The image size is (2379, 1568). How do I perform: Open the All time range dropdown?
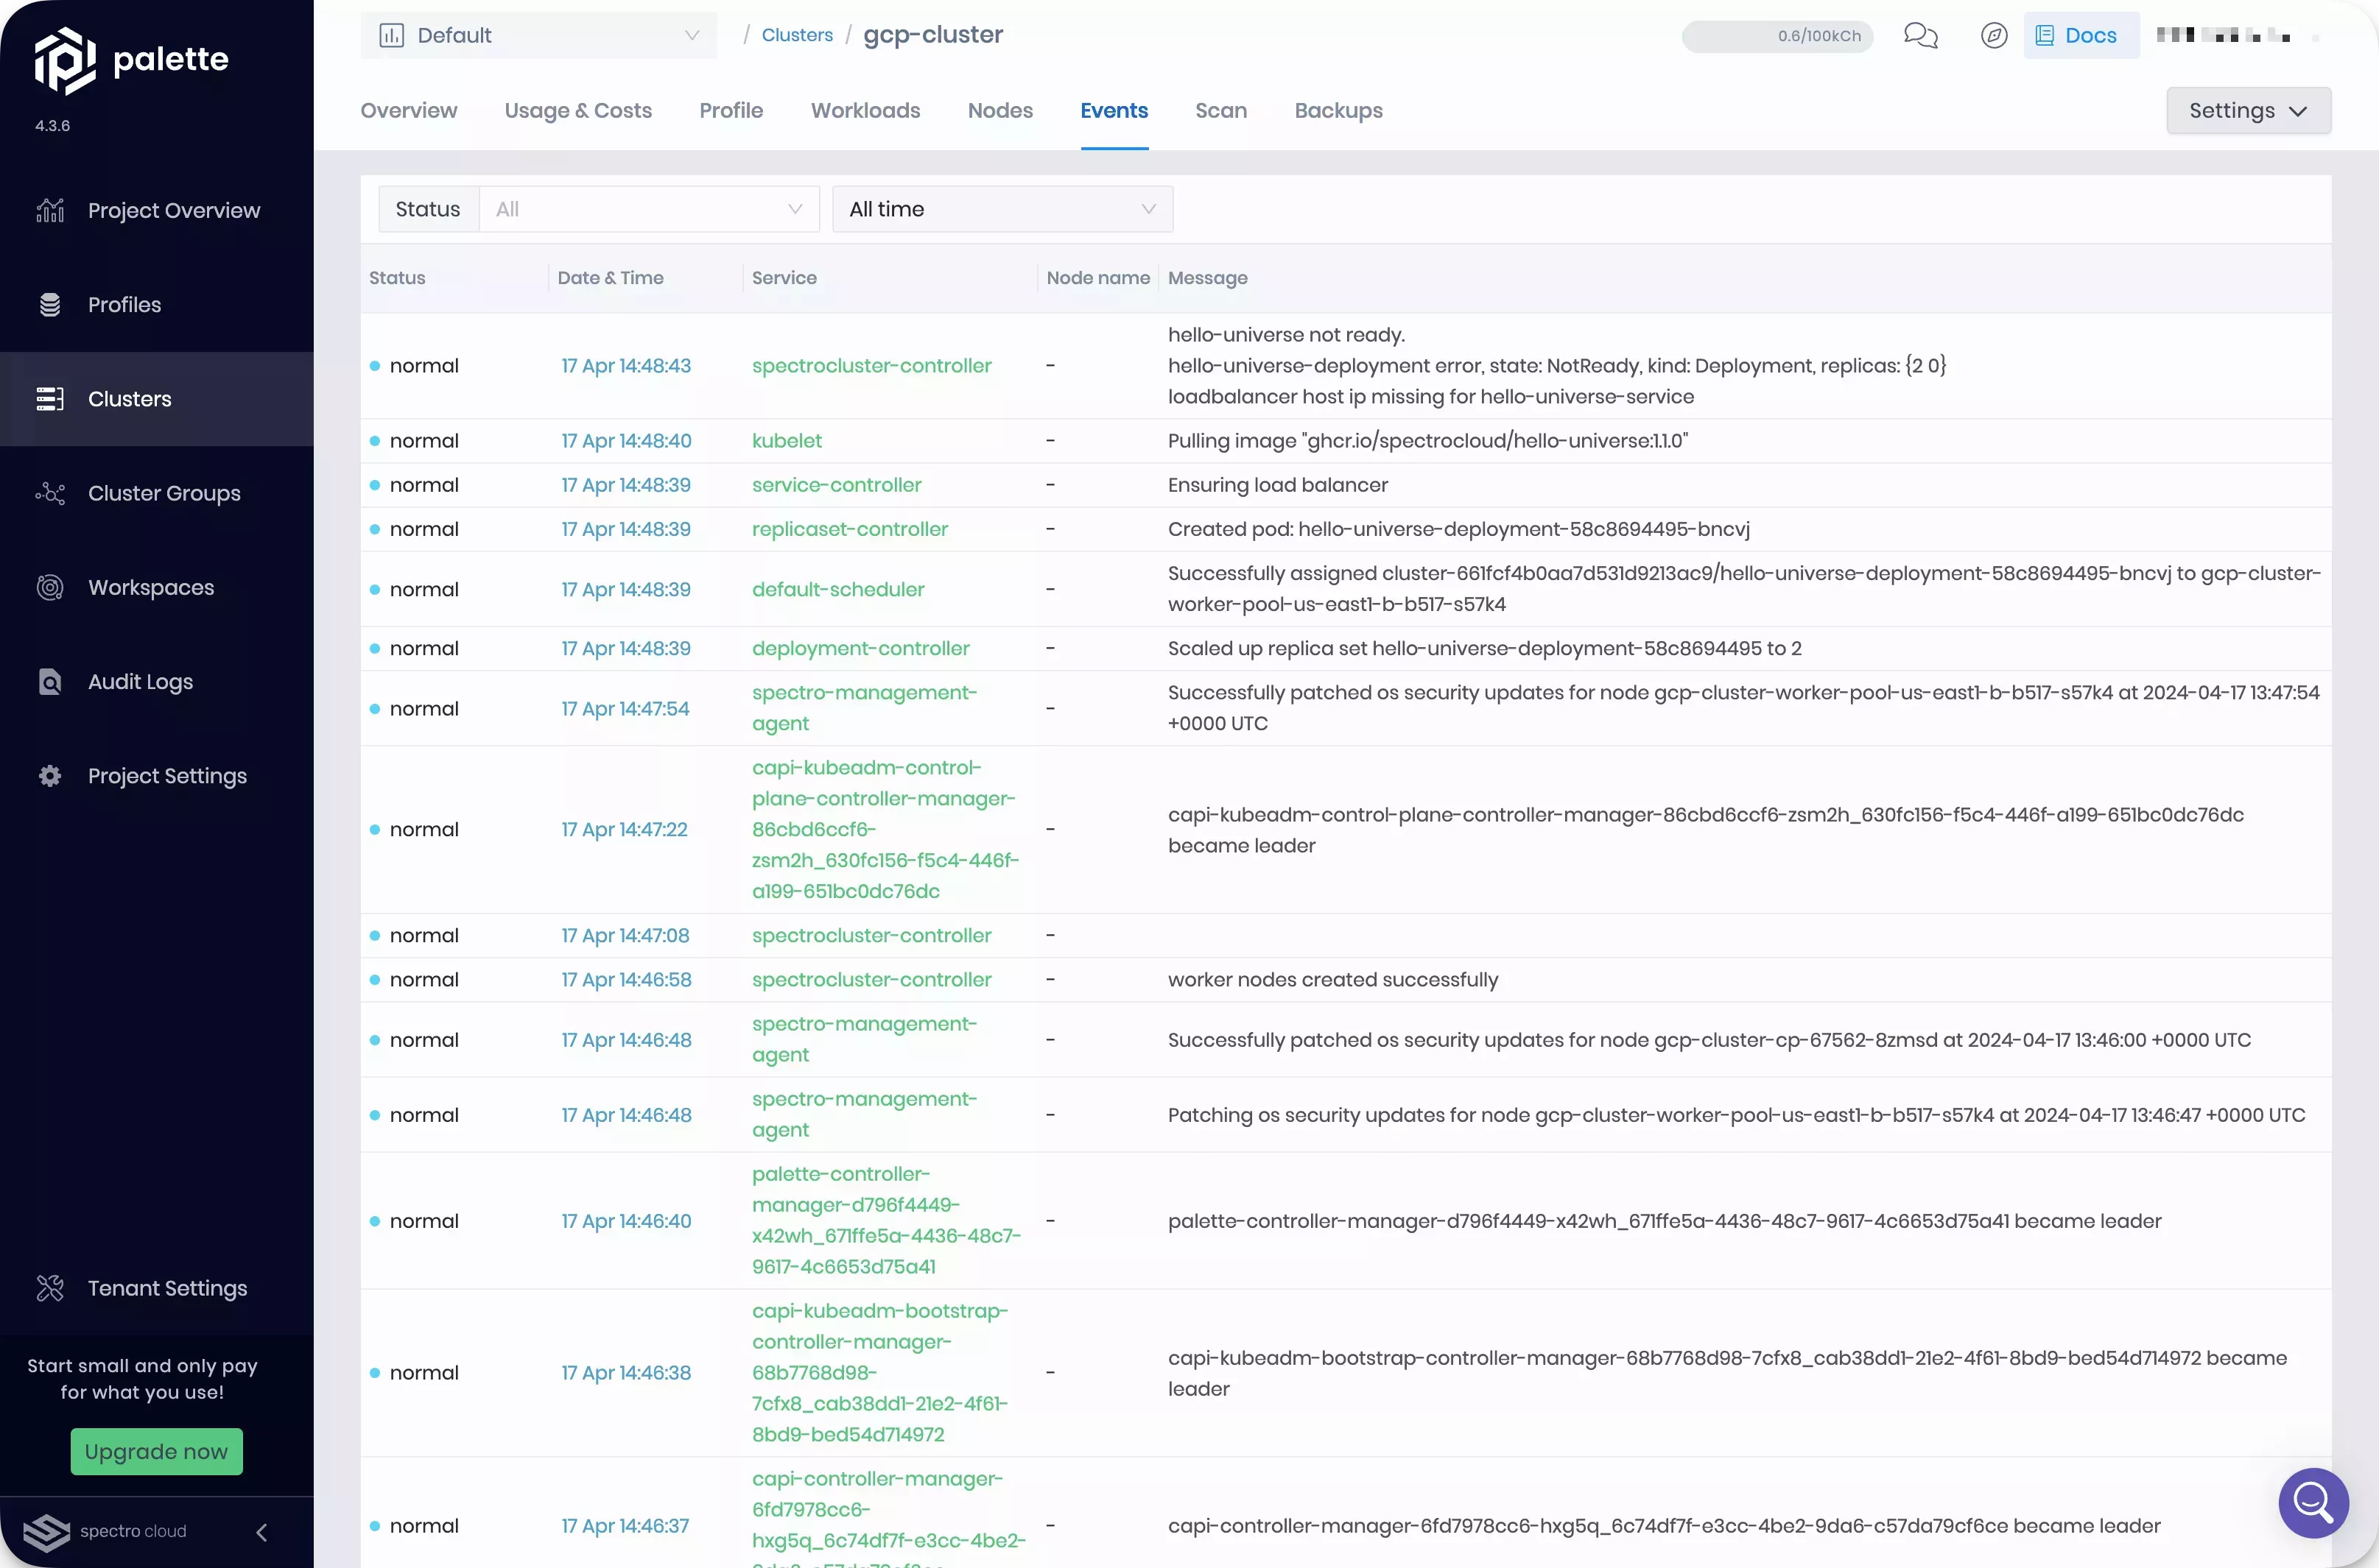[1002, 209]
